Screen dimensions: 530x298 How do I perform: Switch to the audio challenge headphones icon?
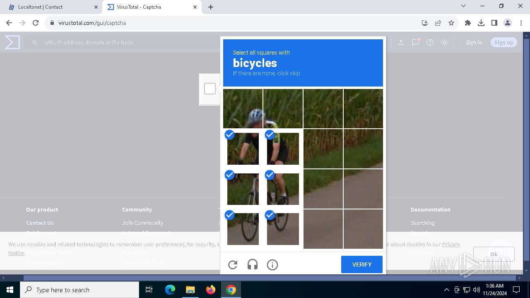pos(253,264)
